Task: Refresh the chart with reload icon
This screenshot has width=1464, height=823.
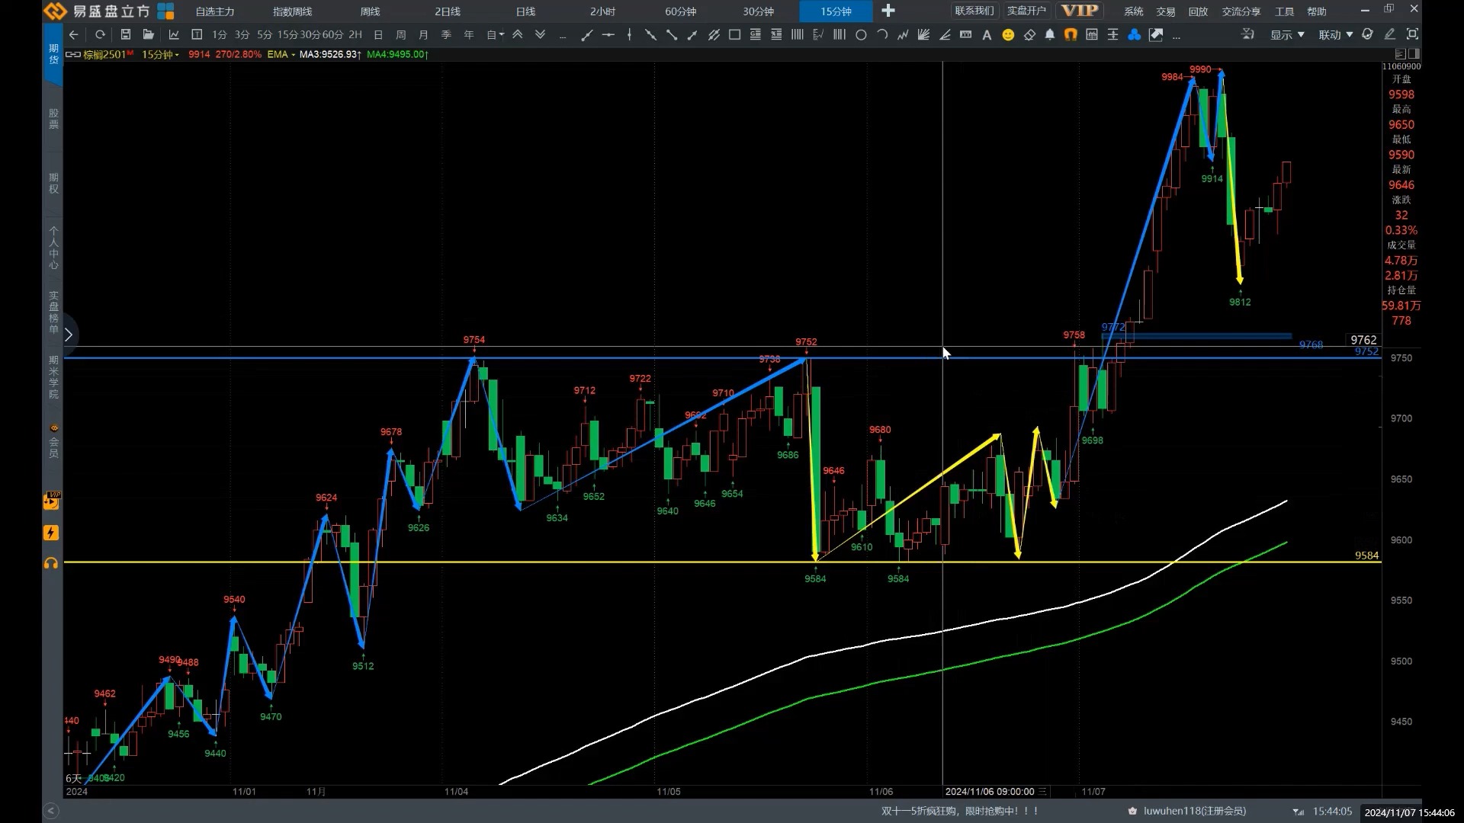Action: click(100, 34)
